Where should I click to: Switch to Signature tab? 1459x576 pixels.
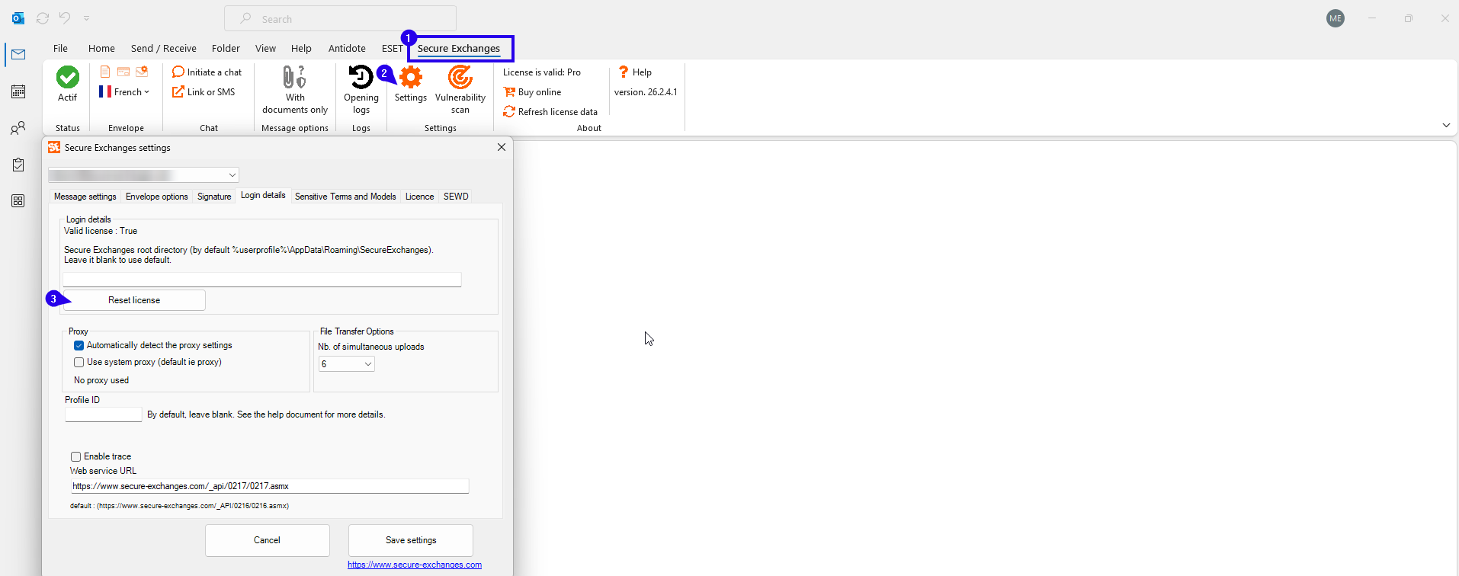(x=214, y=197)
